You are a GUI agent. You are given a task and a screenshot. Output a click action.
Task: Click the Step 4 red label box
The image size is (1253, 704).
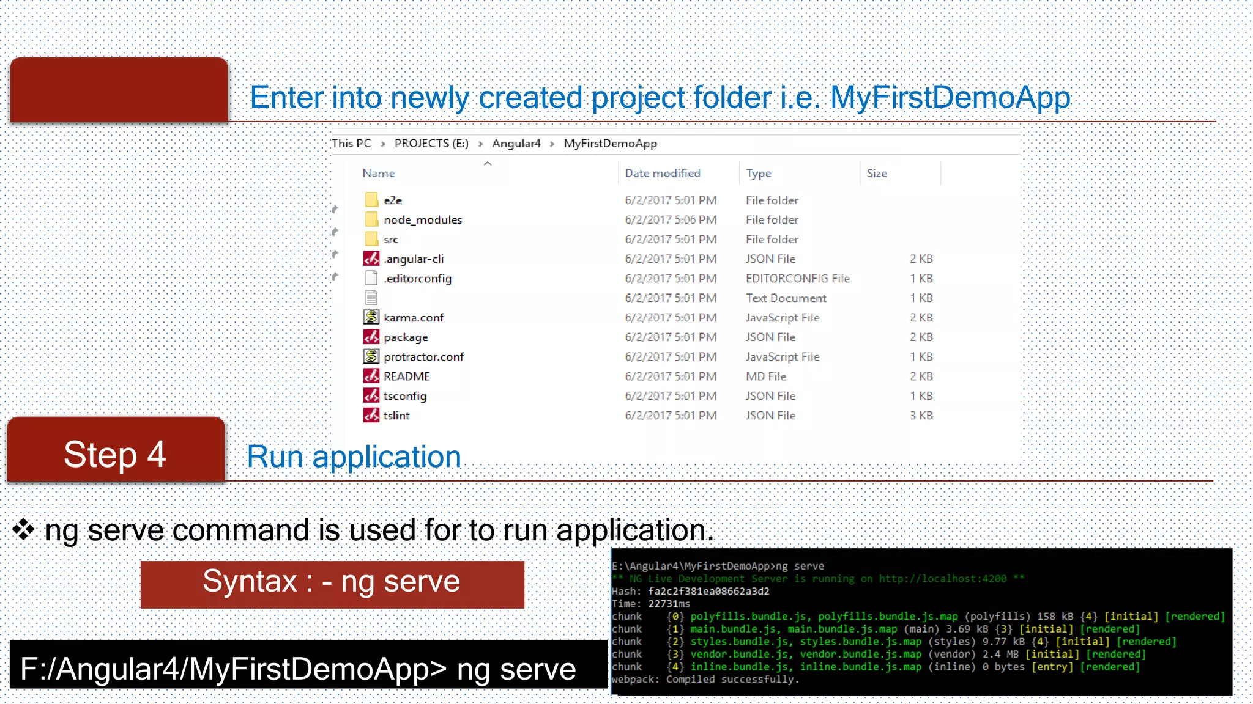click(x=116, y=450)
